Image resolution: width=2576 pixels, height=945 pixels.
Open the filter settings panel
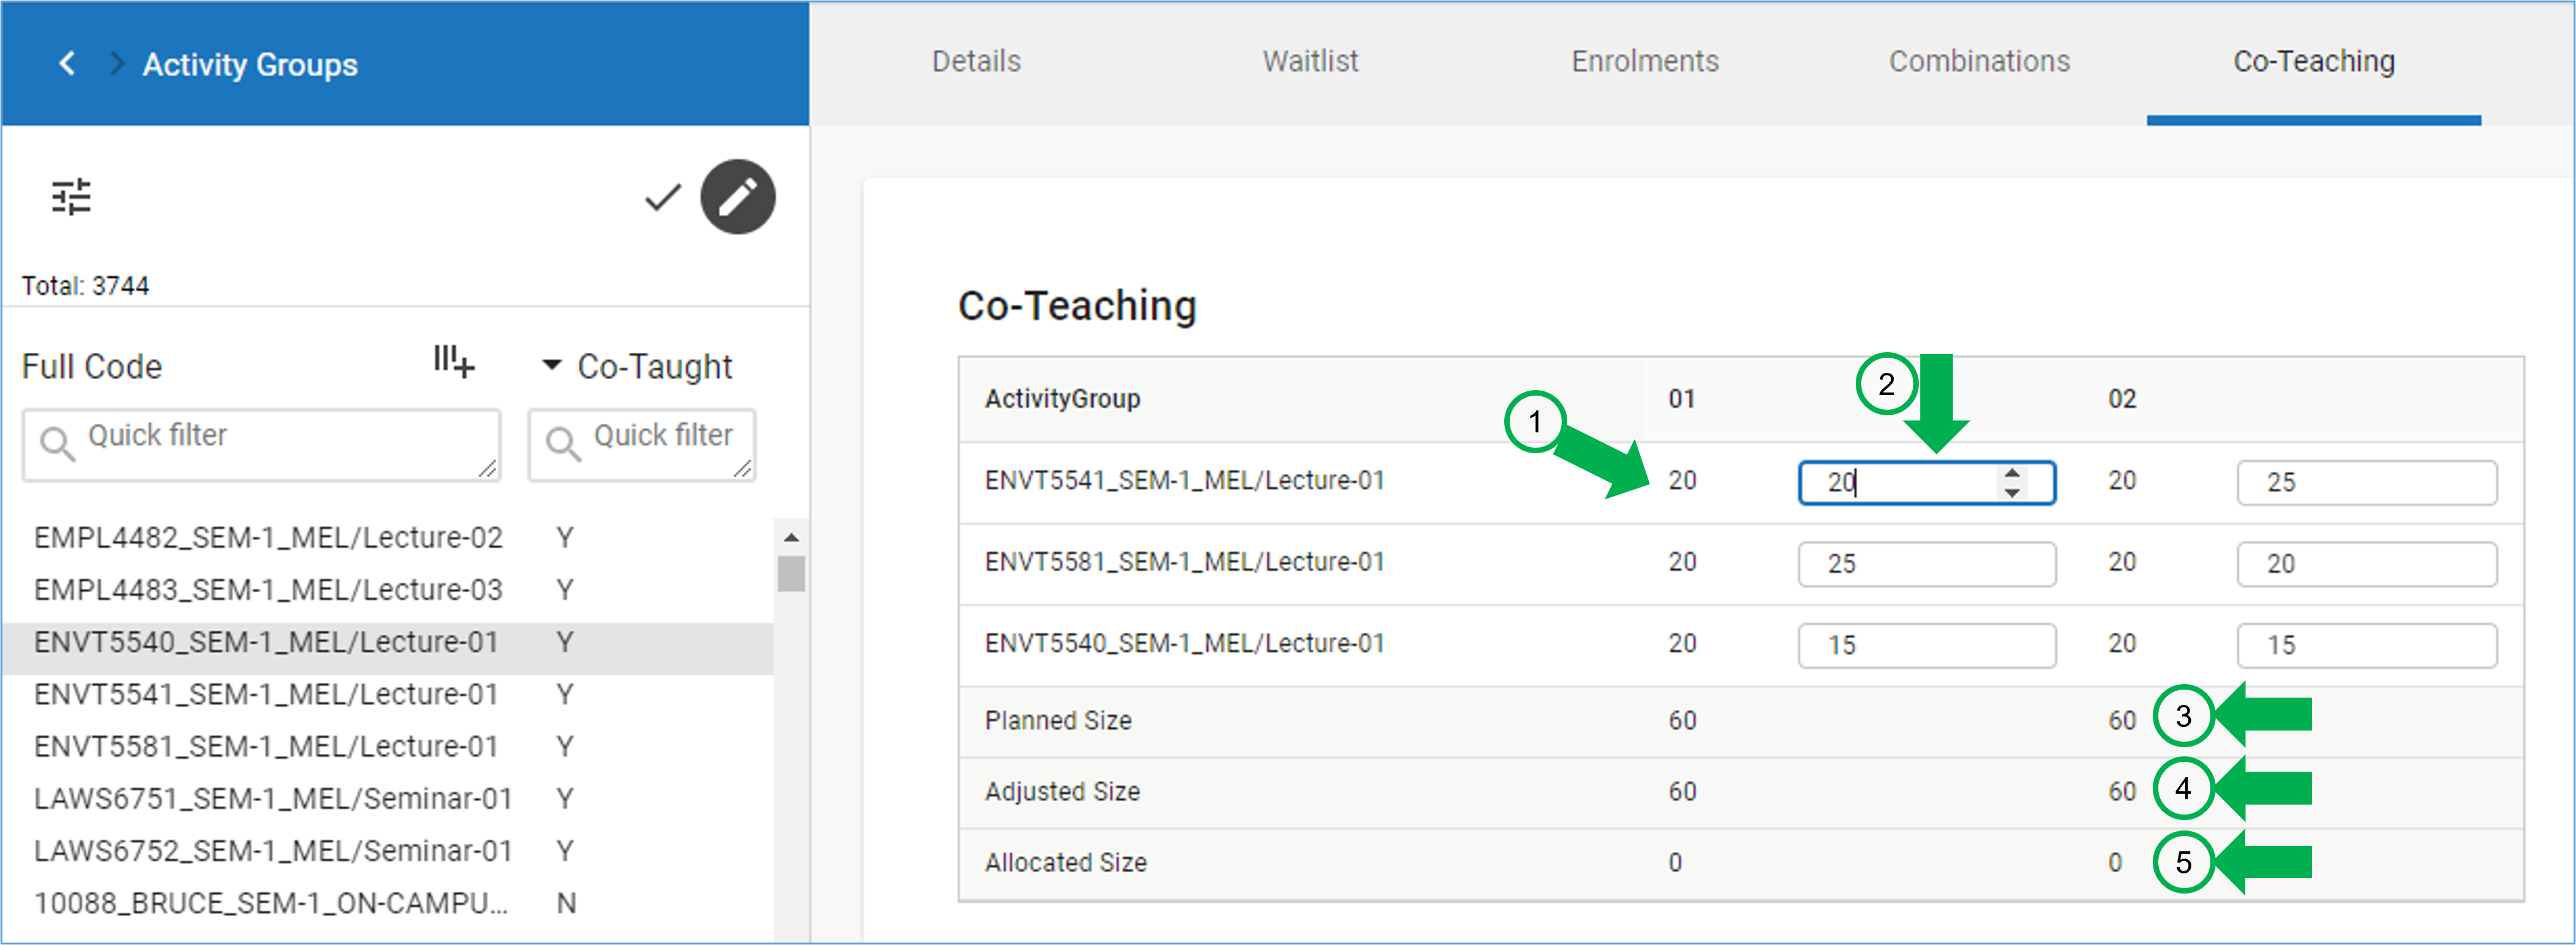click(71, 197)
